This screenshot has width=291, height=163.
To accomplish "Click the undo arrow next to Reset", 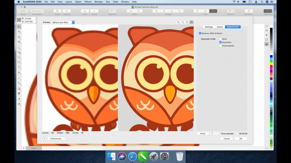I will tap(212, 133).
